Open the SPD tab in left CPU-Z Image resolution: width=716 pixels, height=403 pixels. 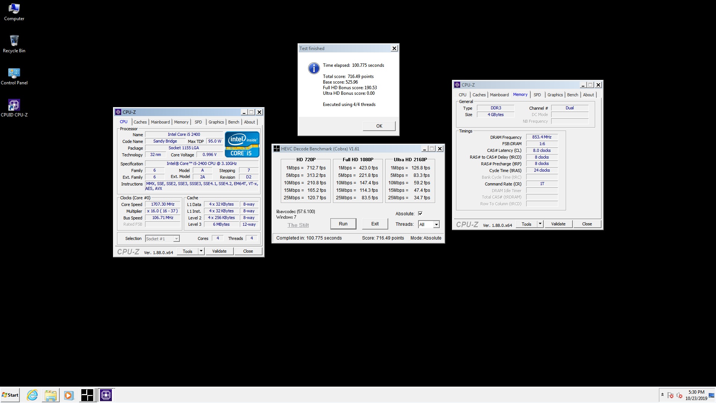[198, 122]
